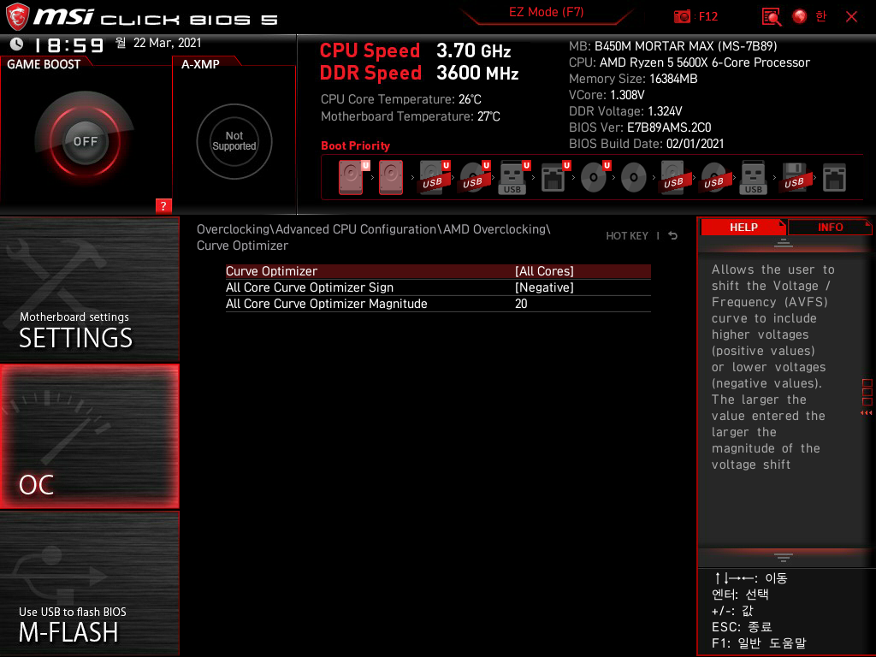This screenshot has width=876, height=657.
Task: Pick legacy USB key icon without U badge
Action: pos(754,177)
